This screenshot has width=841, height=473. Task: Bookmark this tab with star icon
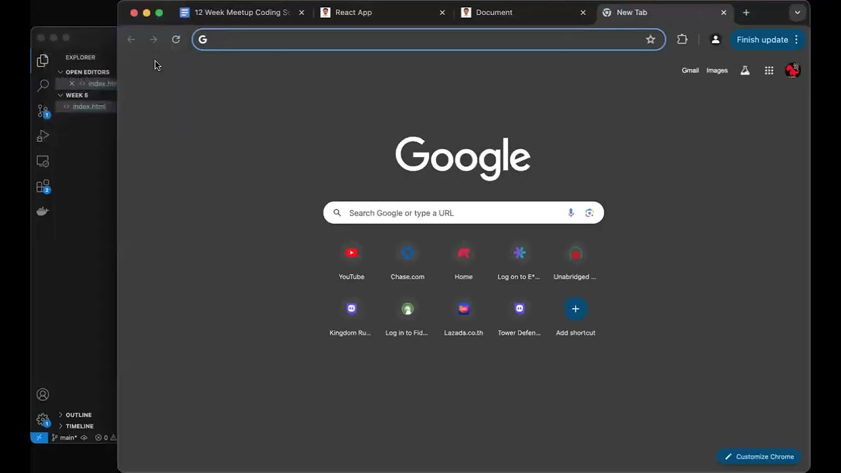pyautogui.click(x=650, y=39)
